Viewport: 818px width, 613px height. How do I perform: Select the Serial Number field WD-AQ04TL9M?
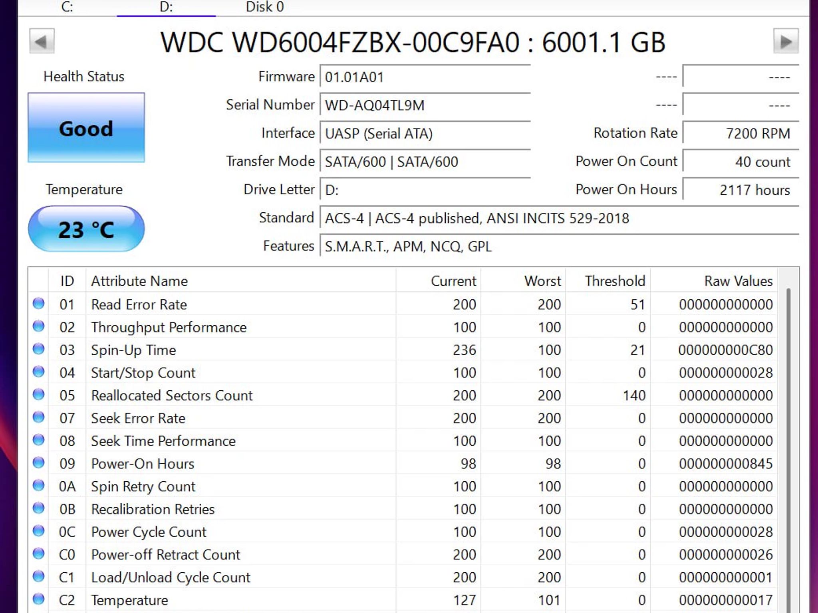(425, 105)
